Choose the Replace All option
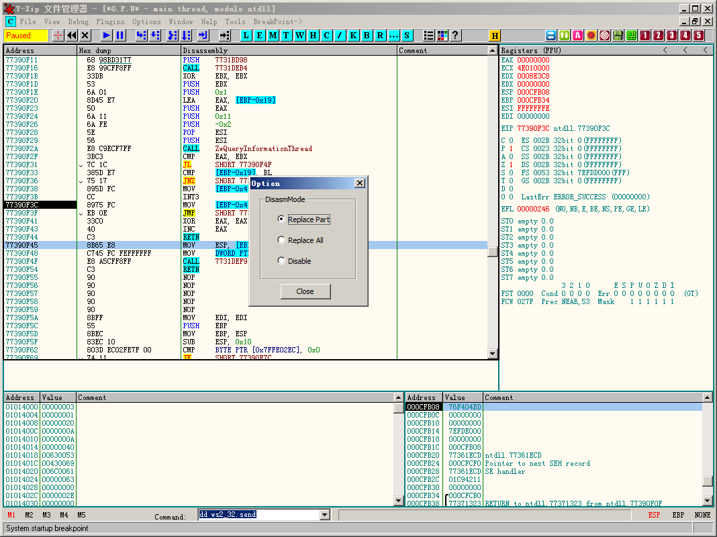This screenshot has width=717, height=537. point(281,240)
